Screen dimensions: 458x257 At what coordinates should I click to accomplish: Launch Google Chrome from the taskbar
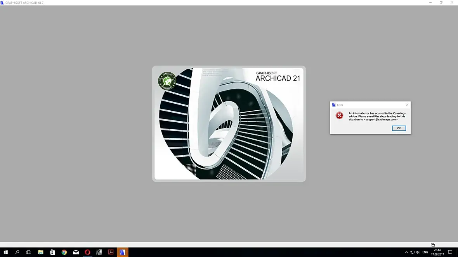pos(64,252)
